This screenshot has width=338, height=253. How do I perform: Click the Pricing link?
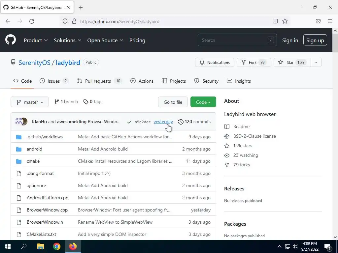pyautogui.click(x=137, y=40)
